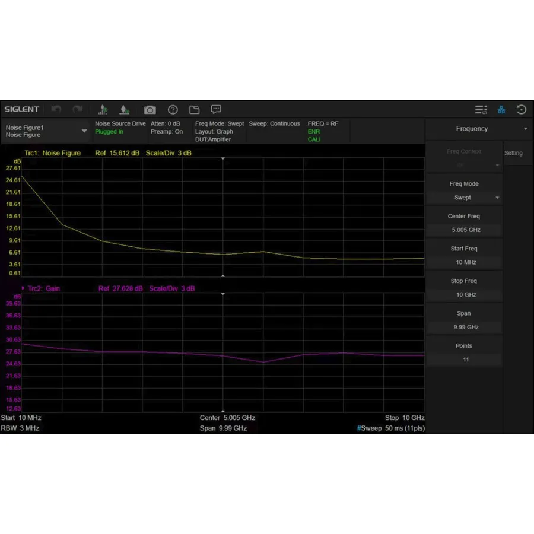534x534 pixels.
Task: Click the Undo arrow icon
Action: click(x=56, y=109)
